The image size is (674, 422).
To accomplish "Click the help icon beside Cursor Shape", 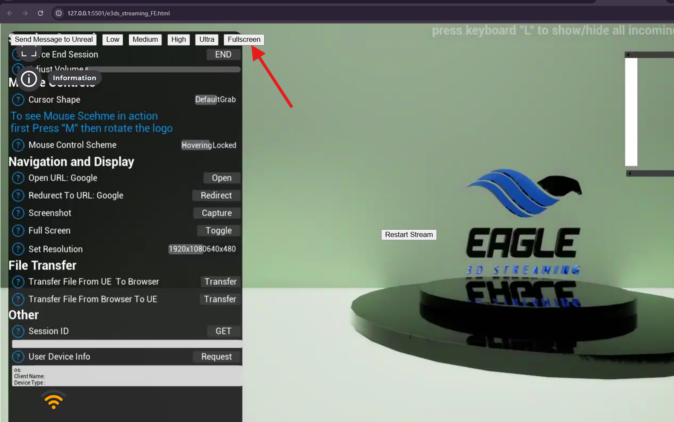I will (x=18, y=100).
